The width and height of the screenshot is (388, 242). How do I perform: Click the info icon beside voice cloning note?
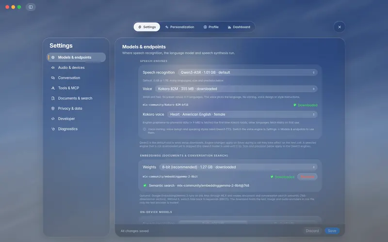(x=145, y=129)
